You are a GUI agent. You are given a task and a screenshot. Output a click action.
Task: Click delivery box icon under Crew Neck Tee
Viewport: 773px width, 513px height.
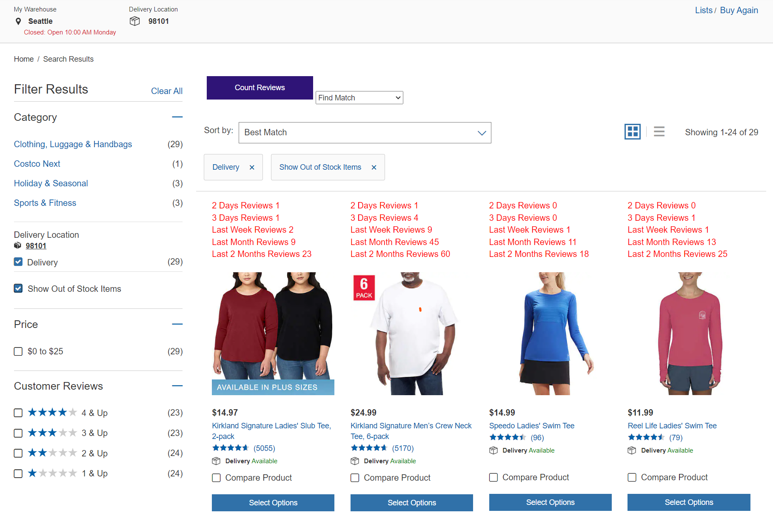pyautogui.click(x=355, y=461)
